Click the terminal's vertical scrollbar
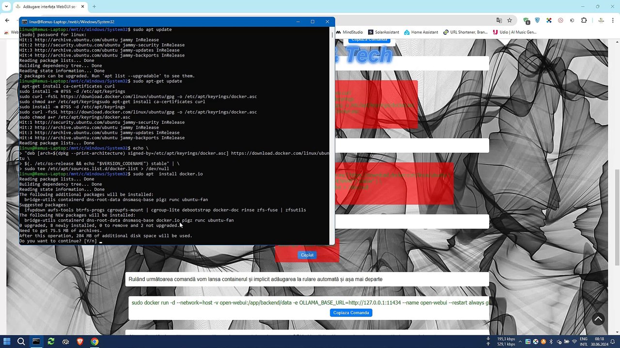This screenshot has width=620, height=348. point(332,135)
